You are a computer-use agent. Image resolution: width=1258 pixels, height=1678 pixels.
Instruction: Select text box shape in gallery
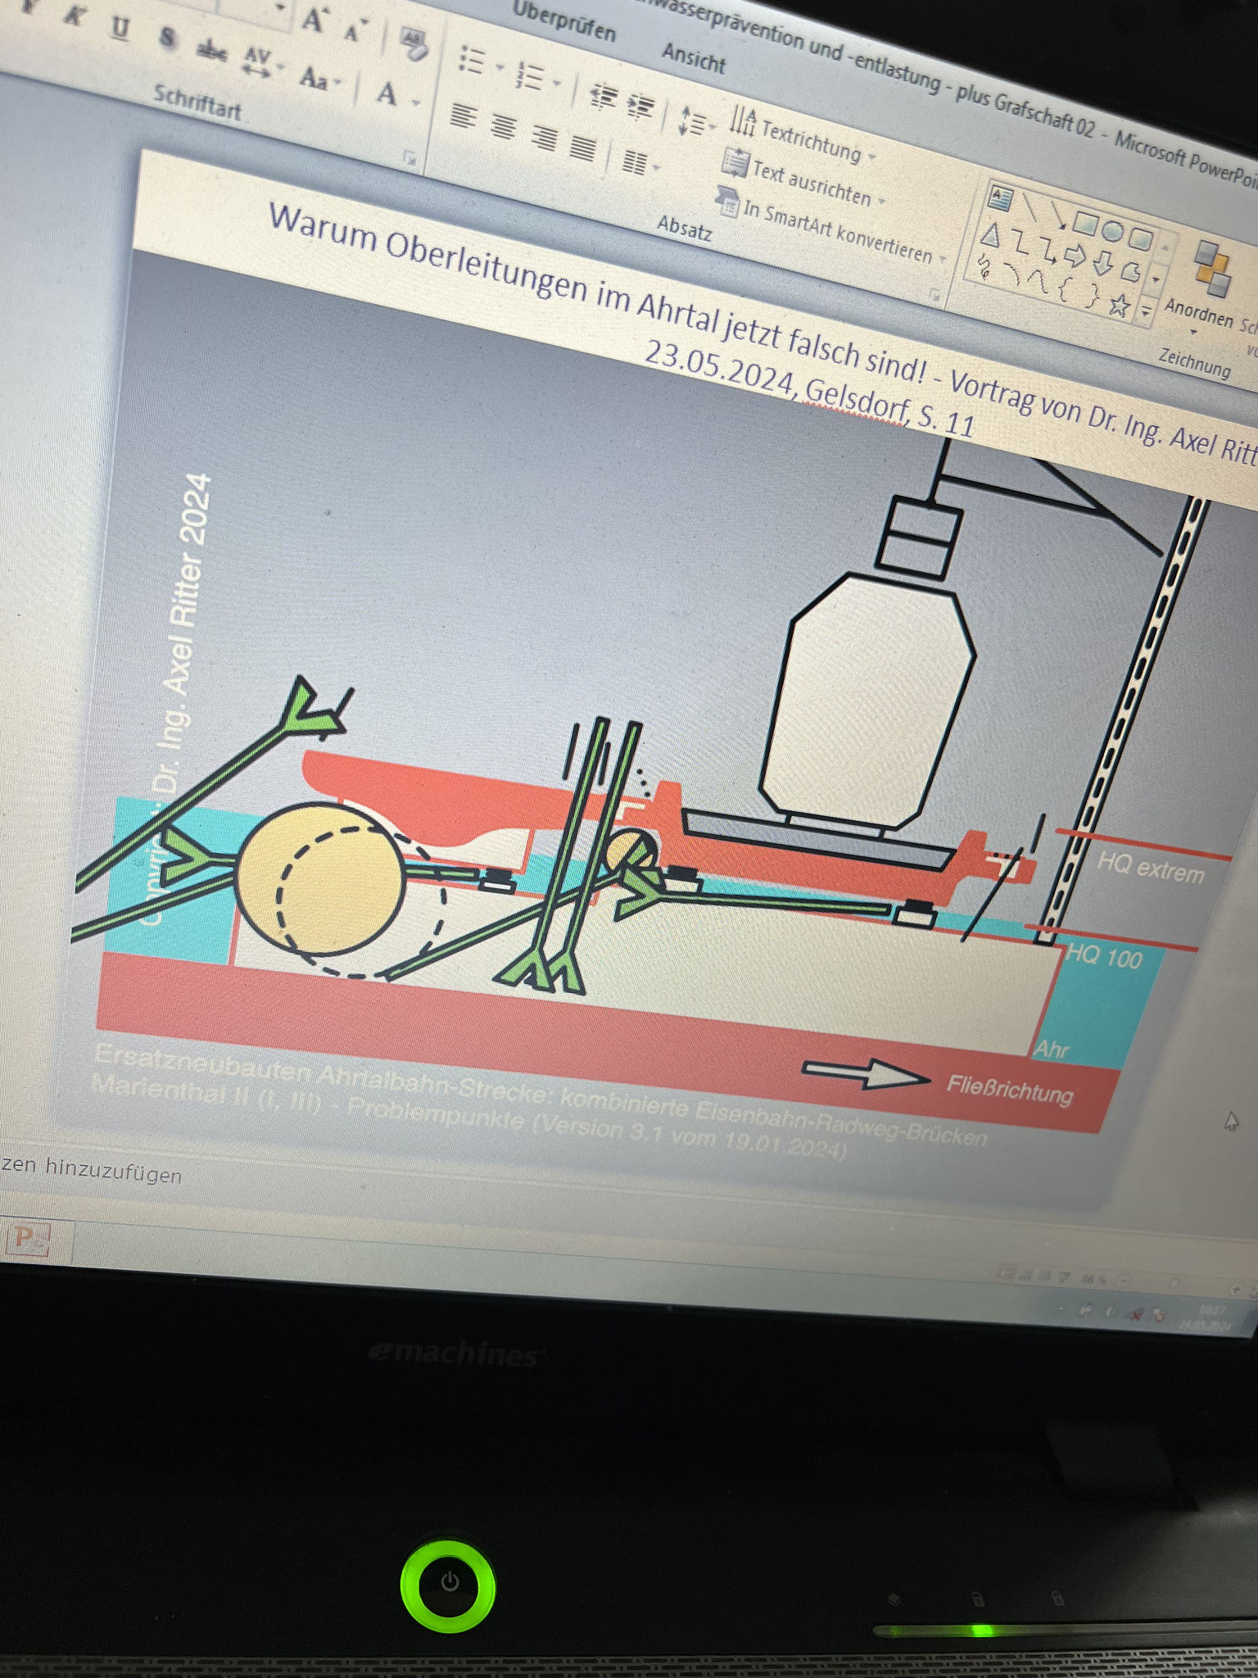[1001, 198]
